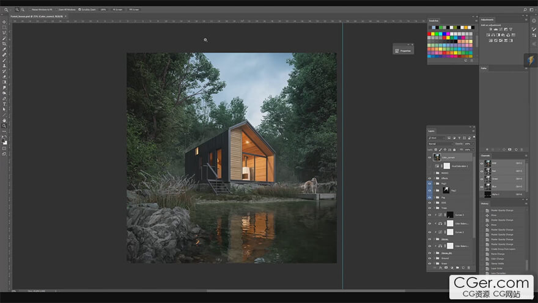
Task: Choose the Type tool
Action: click(4, 103)
